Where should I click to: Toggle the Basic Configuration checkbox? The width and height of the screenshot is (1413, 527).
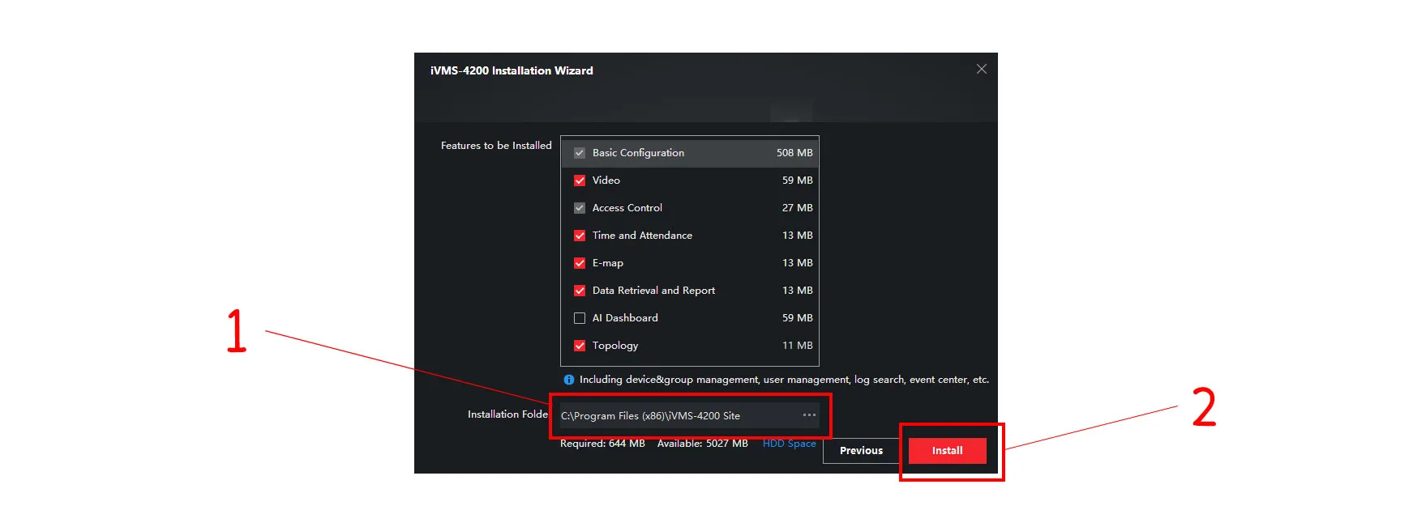pos(580,153)
